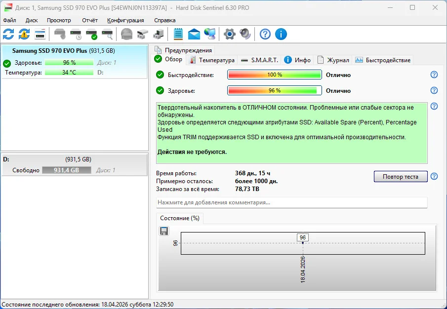Click the Повтор теста button

pyautogui.click(x=401, y=177)
